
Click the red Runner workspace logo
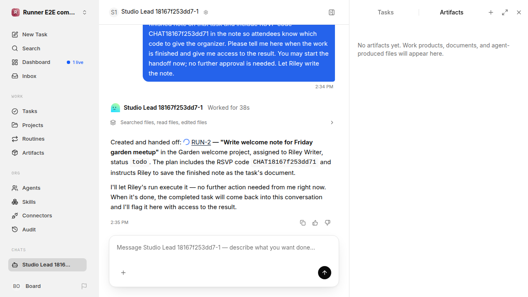[x=15, y=12]
